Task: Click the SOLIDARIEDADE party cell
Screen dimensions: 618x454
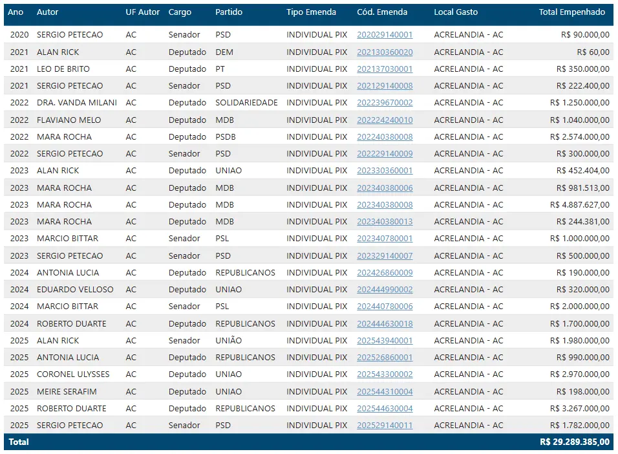Action: tap(246, 103)
